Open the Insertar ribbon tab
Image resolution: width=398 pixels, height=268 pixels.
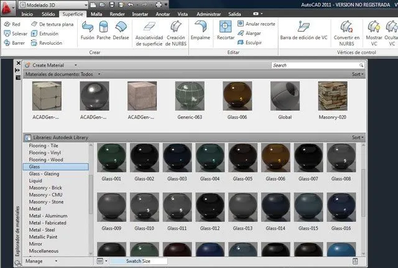click(x=140, y=13)
